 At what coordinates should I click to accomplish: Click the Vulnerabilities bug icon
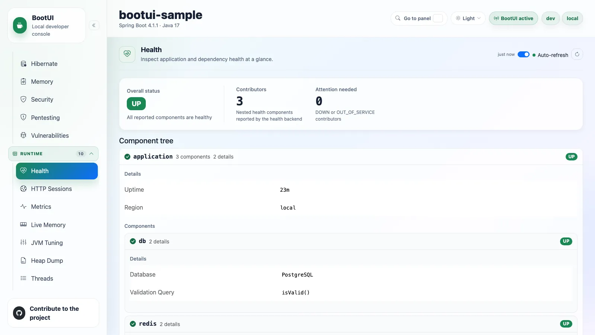click(23, 135)
